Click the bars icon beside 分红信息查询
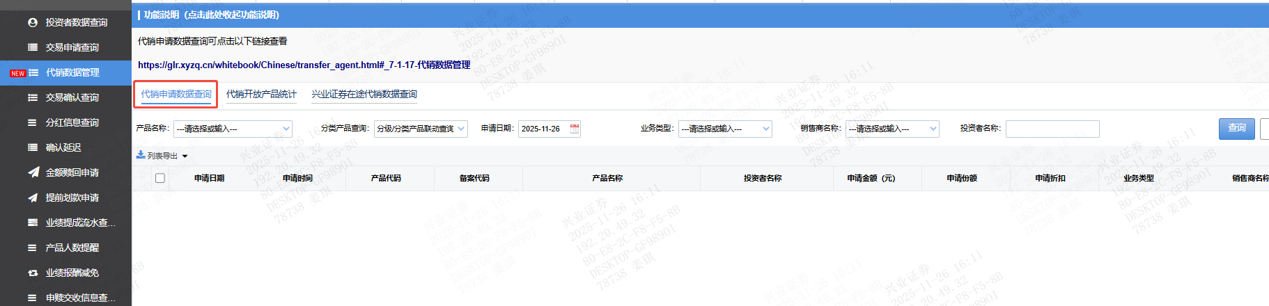Image resolution: width=1269 pixels, height=306 pixels. click(x=33, y=122)
